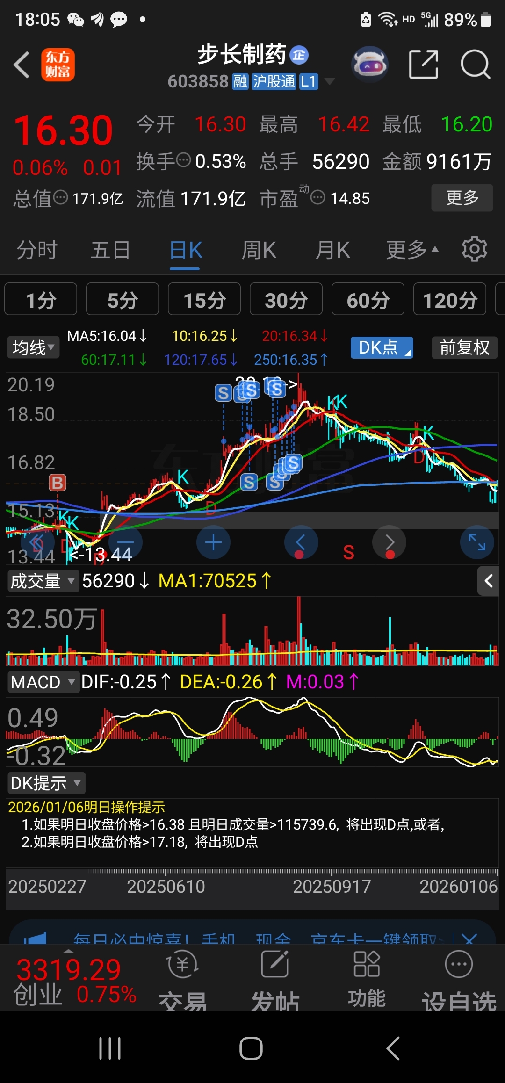Toggle 前复权 price adjustment
This screenshot has width=505, height=1083.
(464, 347)
